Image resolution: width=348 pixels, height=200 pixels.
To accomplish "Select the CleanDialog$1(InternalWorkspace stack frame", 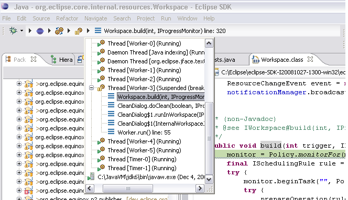I will tap(161, 124).
